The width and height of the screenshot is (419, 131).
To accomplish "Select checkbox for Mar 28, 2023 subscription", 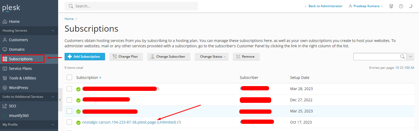I will 69,89.
